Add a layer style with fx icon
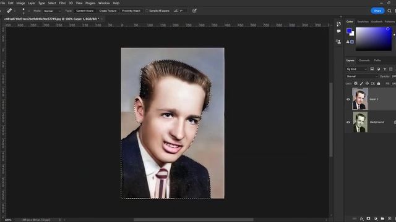The image size is (396, 222). tap(361, 219)
